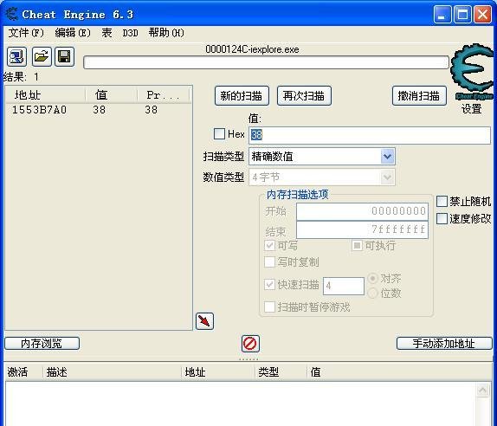Screen dimensions: 497x426
Task: Click the 地址 column header in address table
Action: coord(219,372)
